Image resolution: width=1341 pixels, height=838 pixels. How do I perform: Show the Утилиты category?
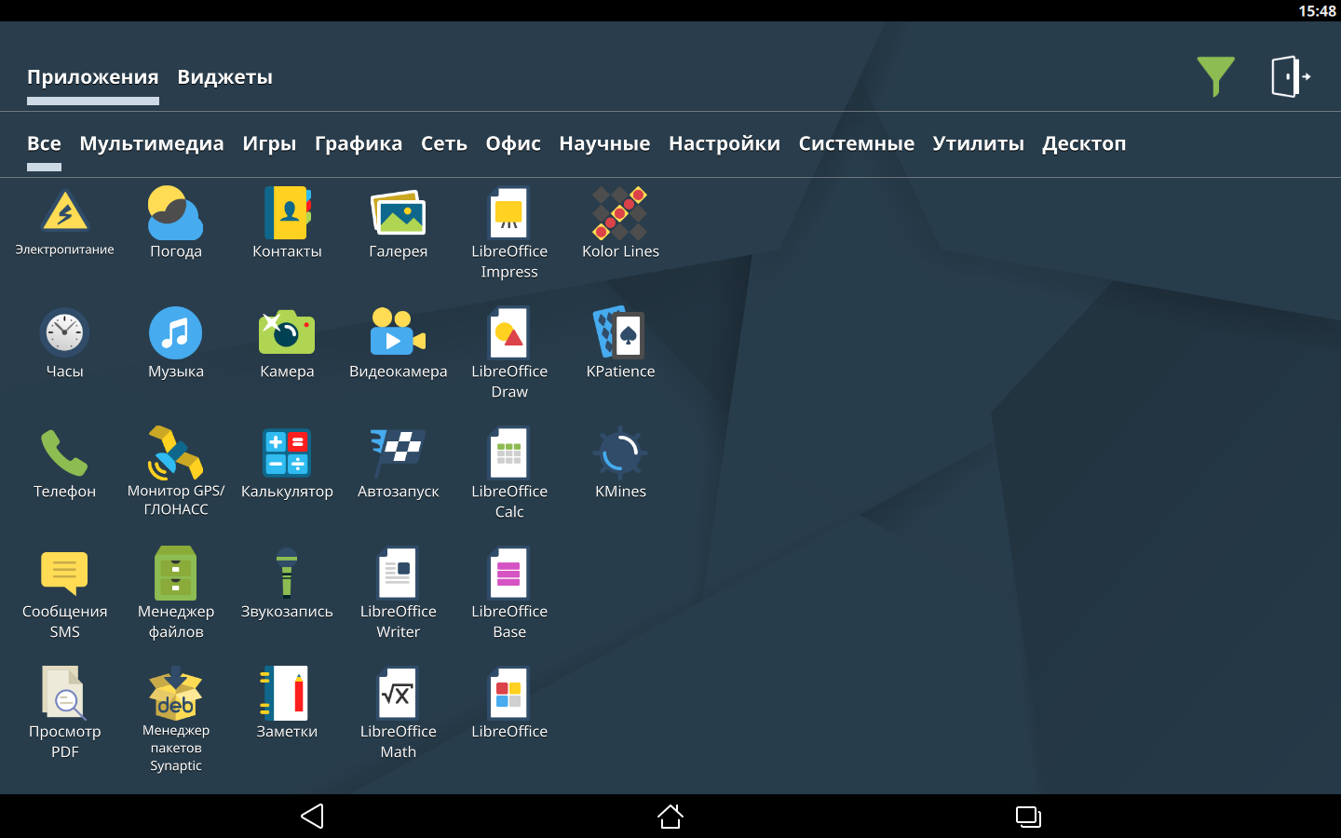[979, 143]
